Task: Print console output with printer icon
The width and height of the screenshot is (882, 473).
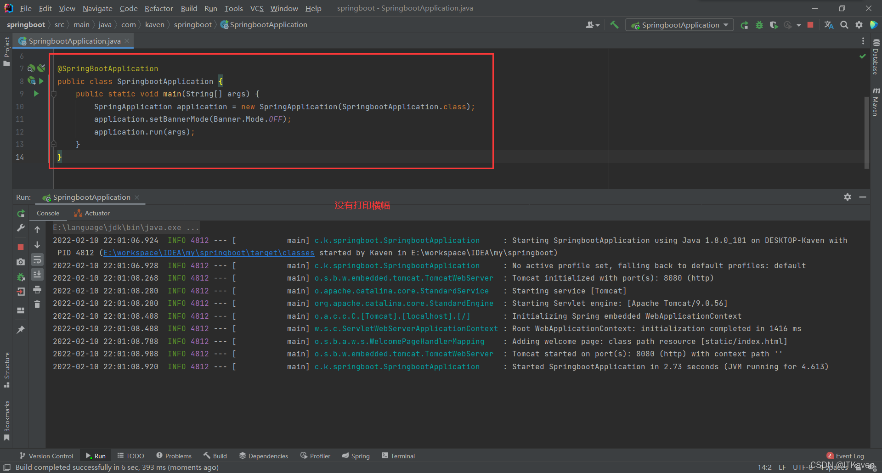Action: 37,289
